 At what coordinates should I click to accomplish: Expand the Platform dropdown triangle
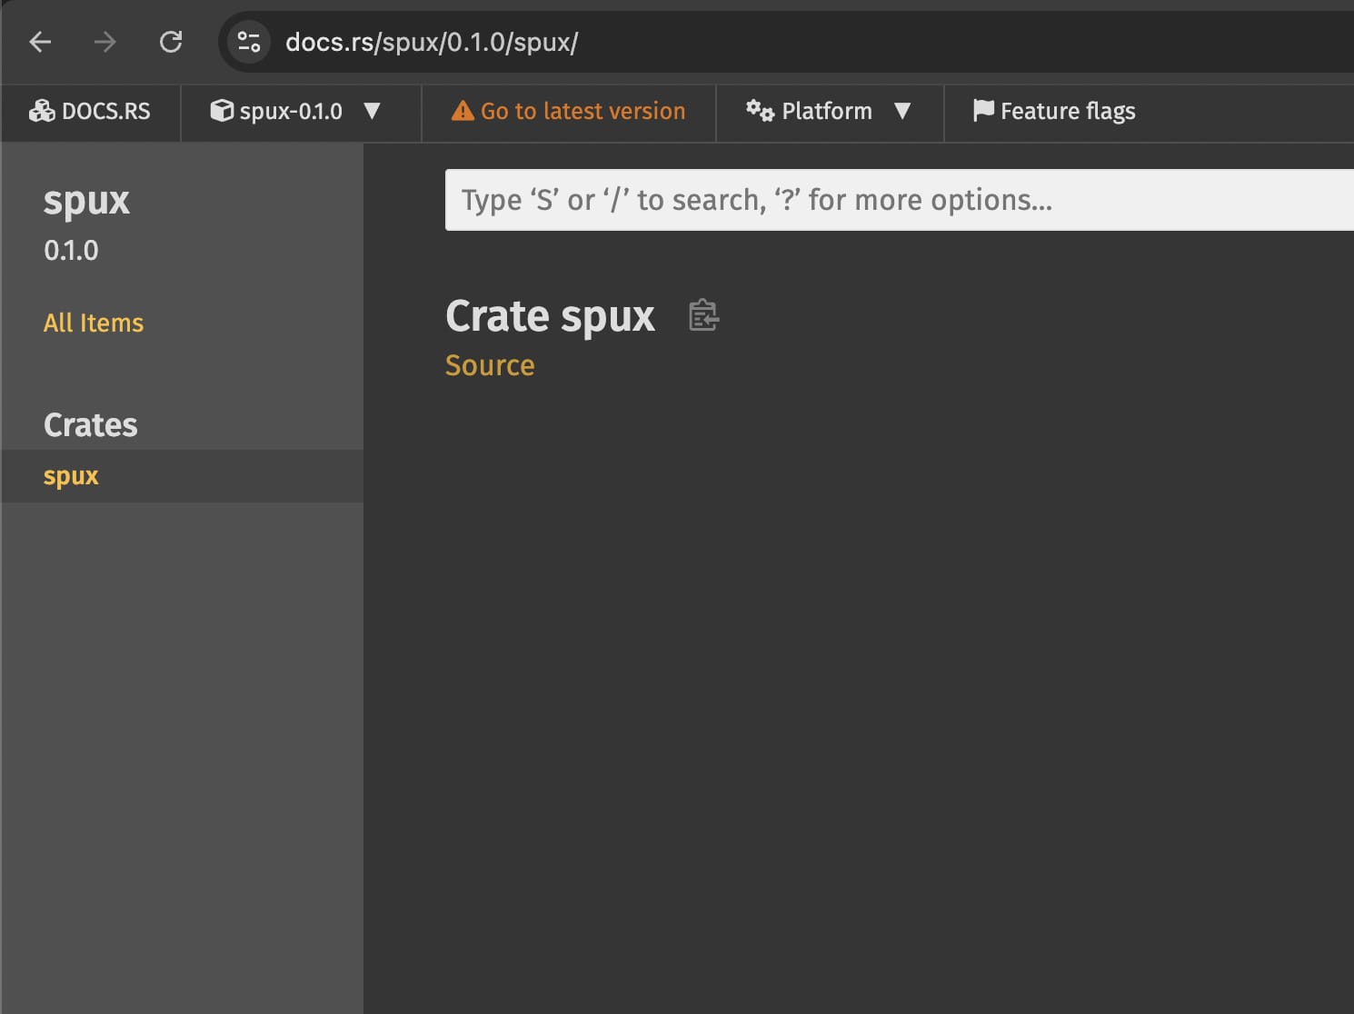click(x=902, y=111)
